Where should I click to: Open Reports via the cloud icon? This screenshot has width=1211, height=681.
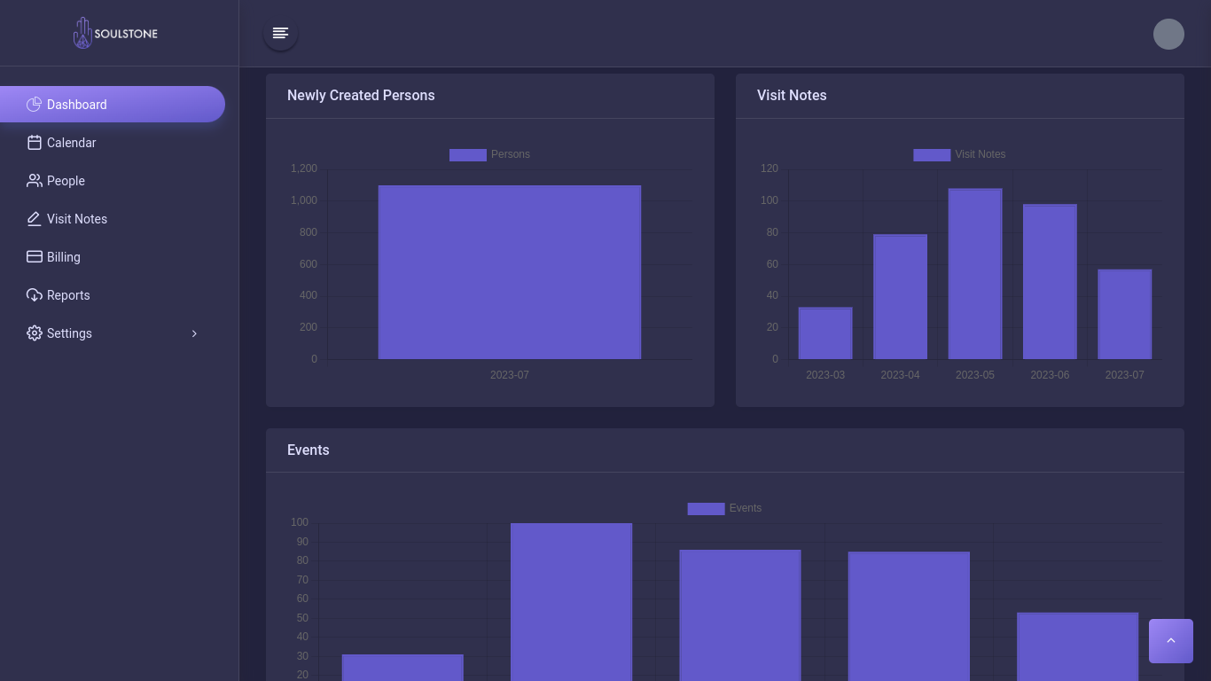click(x=34, y=294)
